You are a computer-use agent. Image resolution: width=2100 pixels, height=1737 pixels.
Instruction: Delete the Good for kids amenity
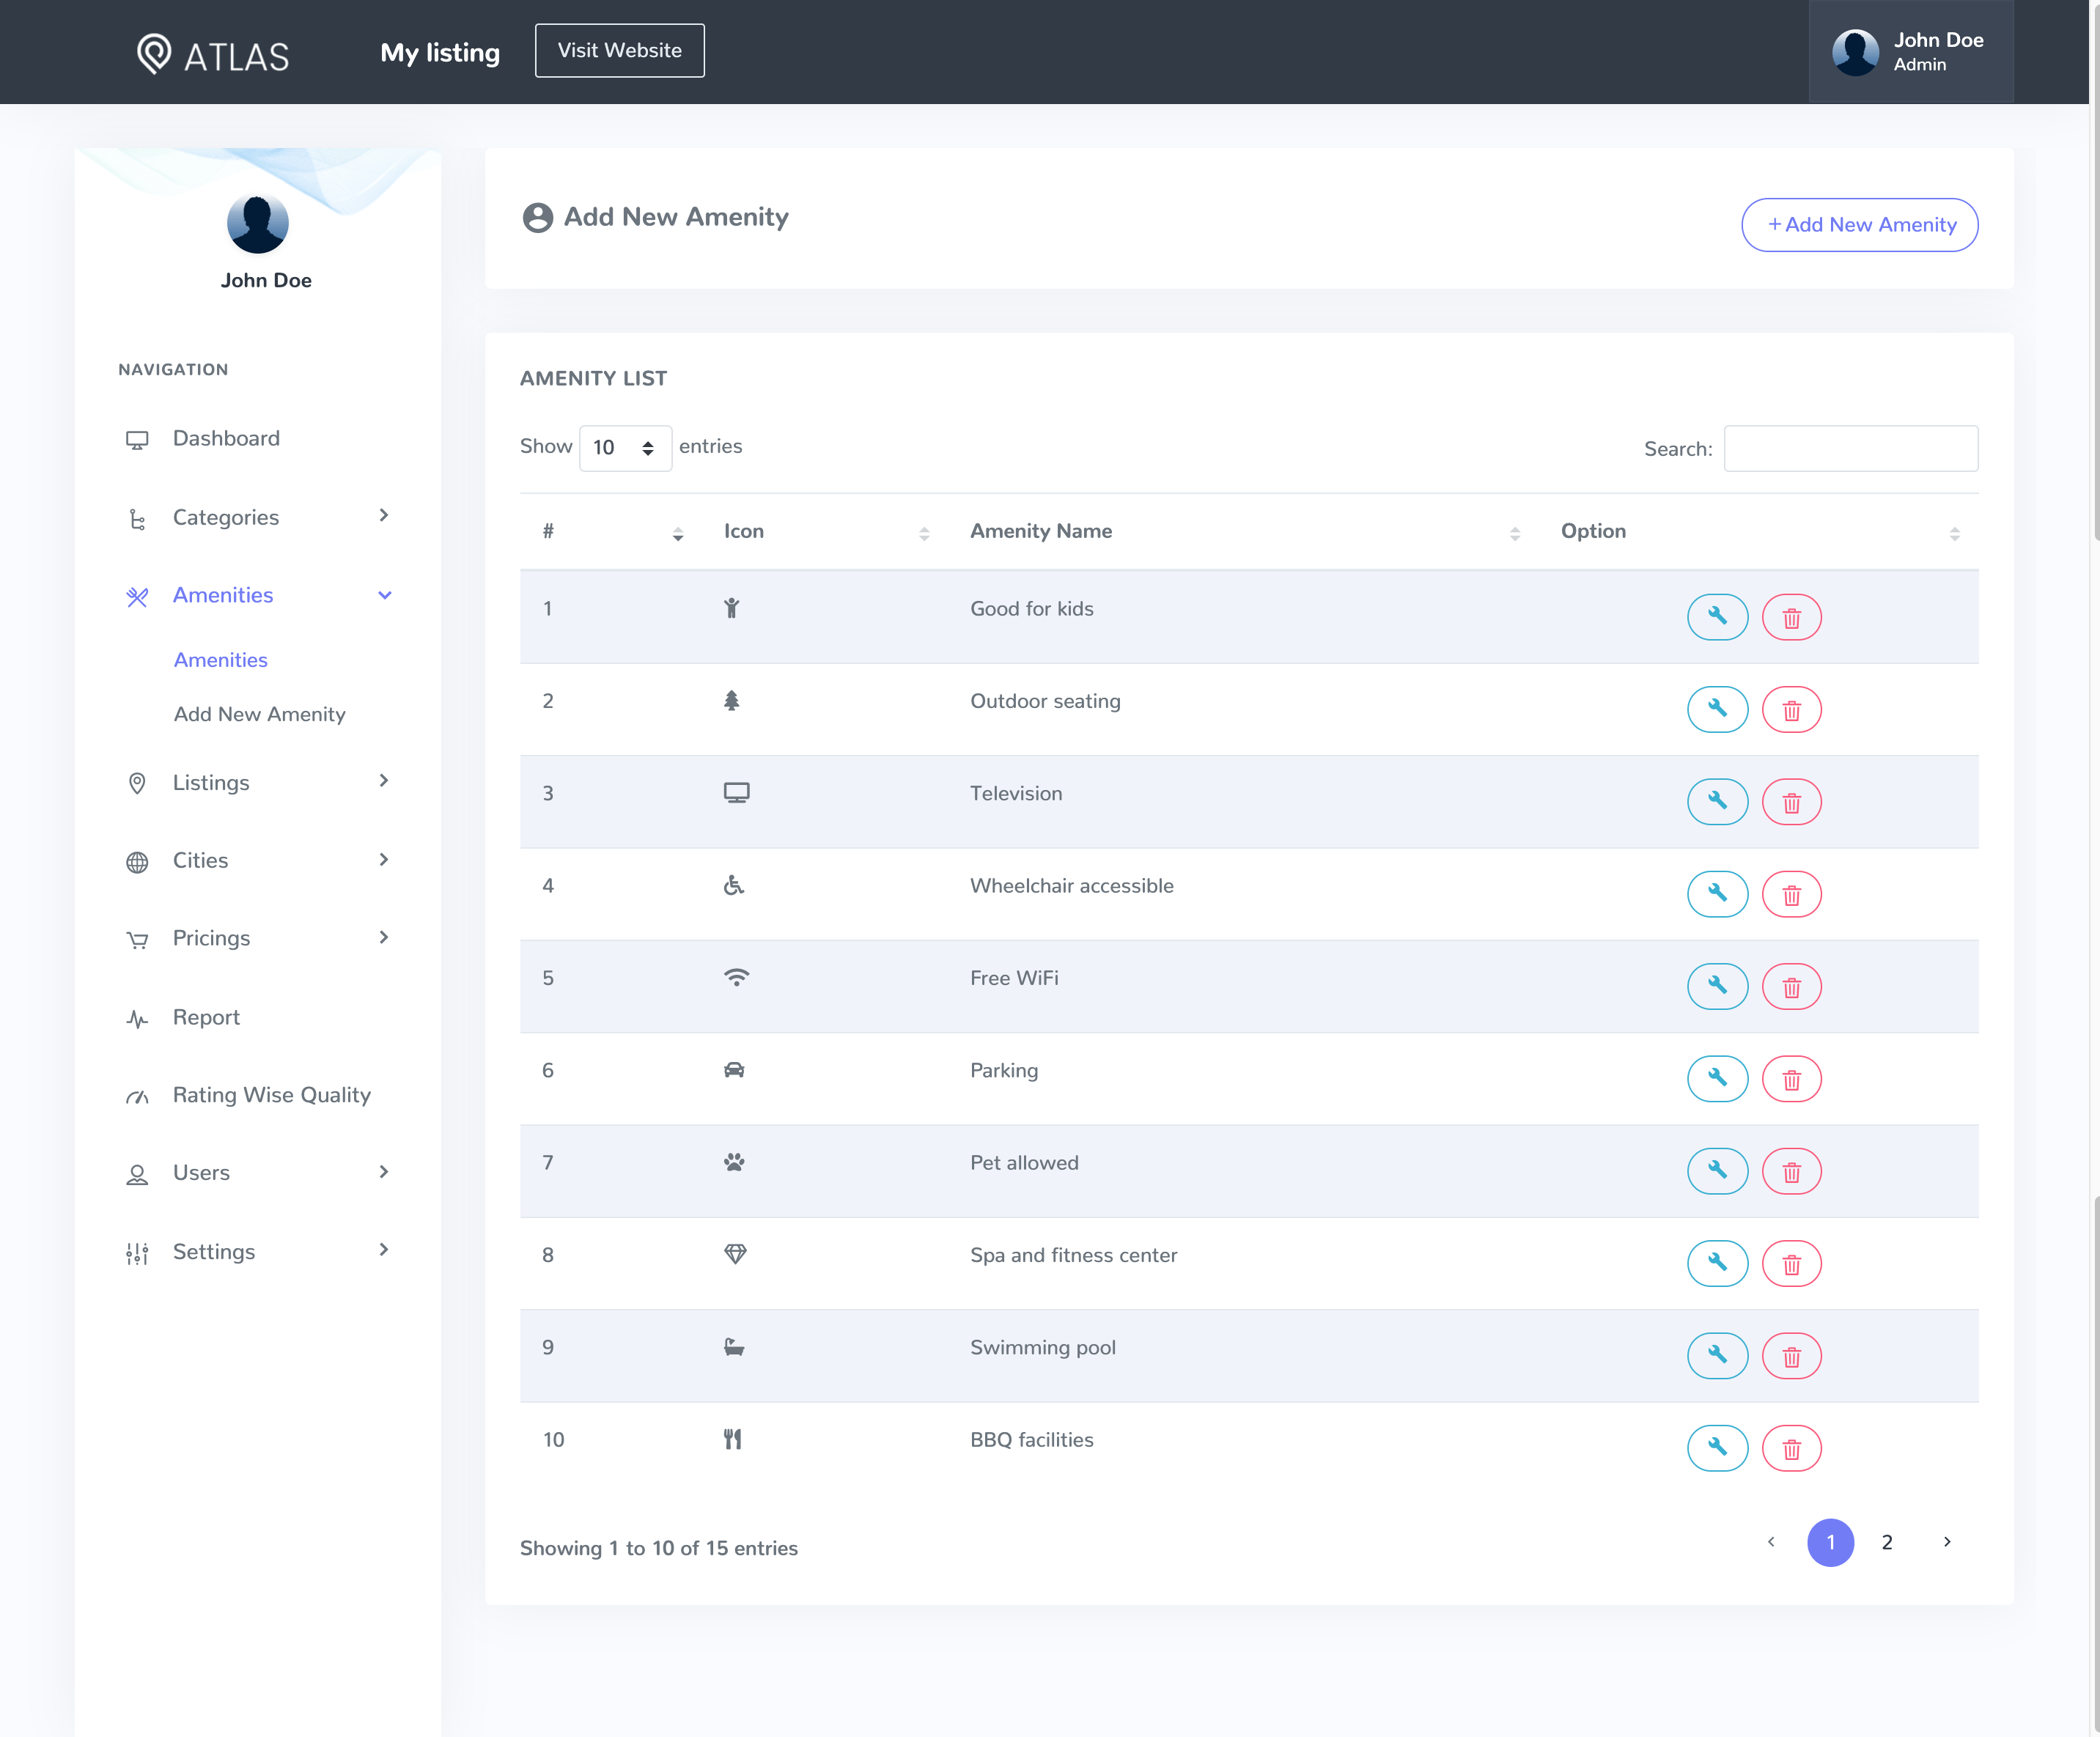pyautogui.click(x=1791, y=617)
